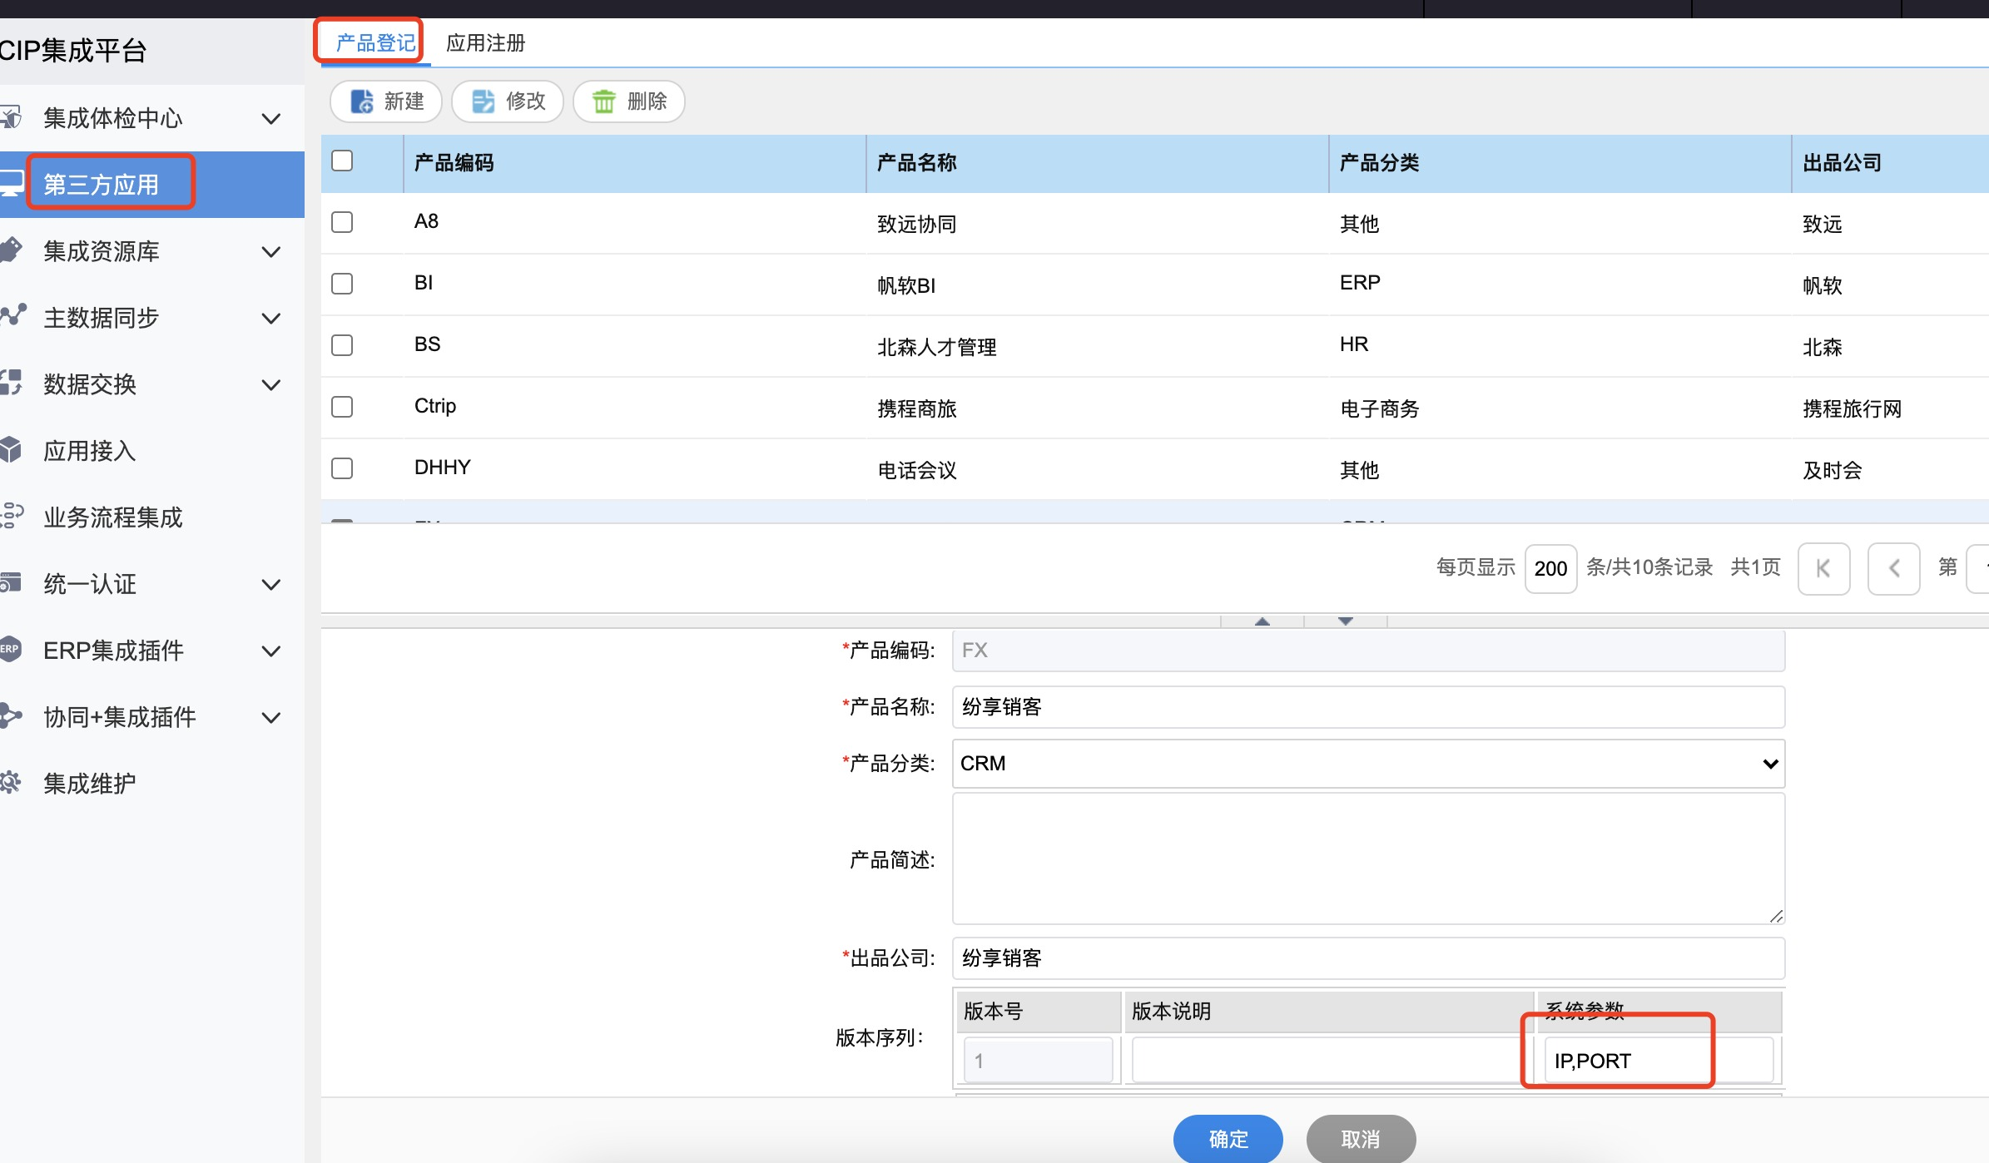The height and width of the screenshot is (1163, 1989).
Task: Click the 确定 confirm button
Action: (x=1228, y=1138)
